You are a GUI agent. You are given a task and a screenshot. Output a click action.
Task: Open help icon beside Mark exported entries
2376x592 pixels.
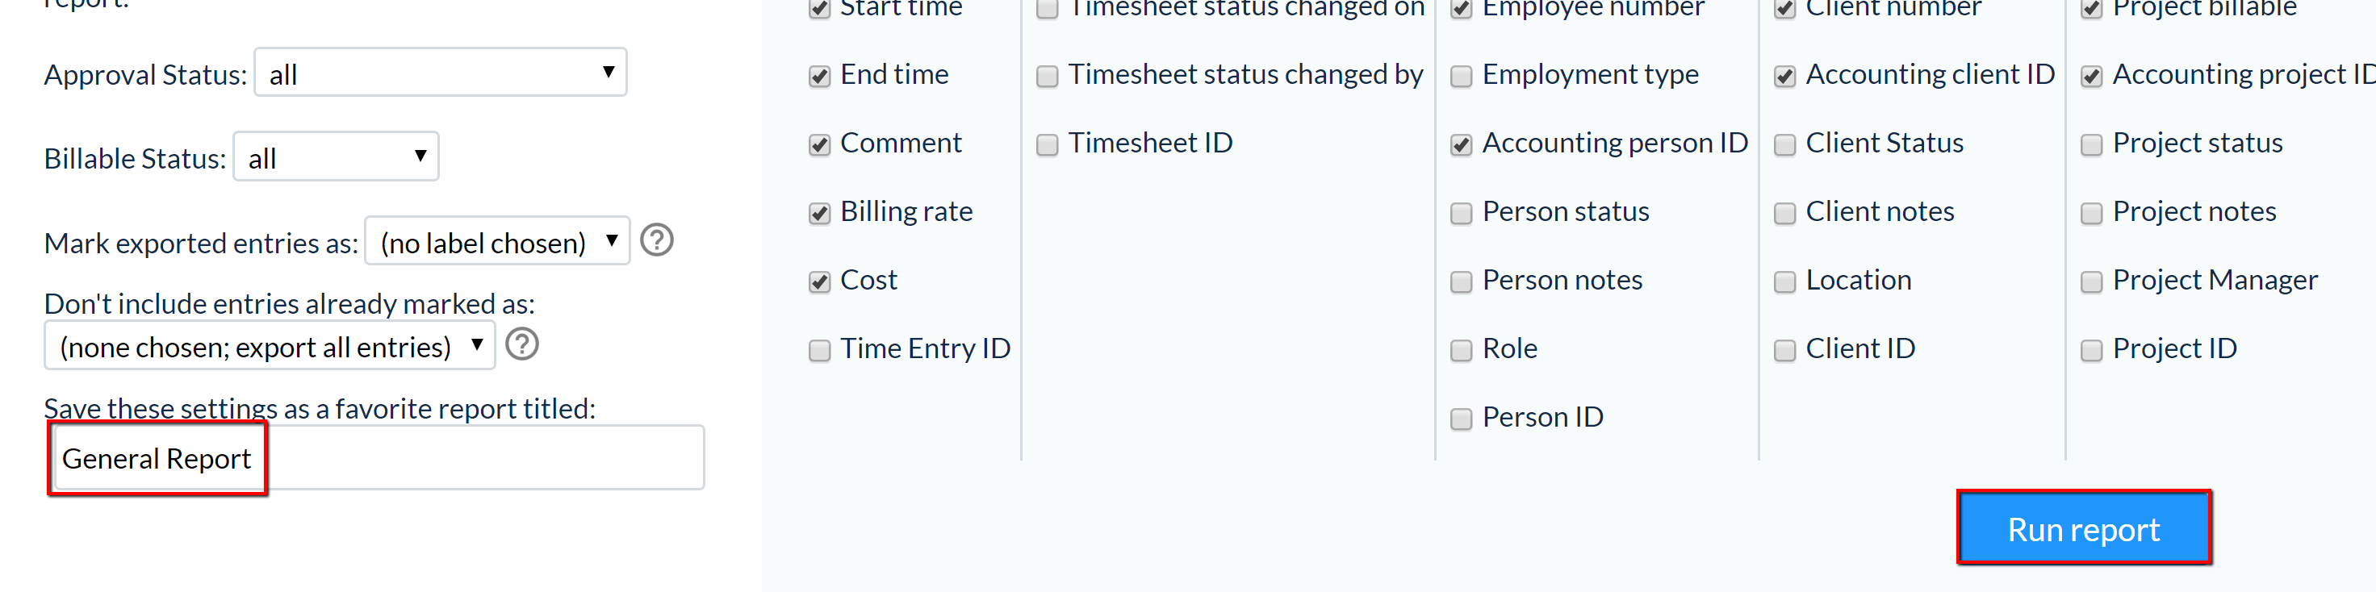tap(657, 240)
